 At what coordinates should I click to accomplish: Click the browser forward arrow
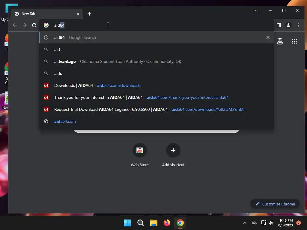(25, 25)
